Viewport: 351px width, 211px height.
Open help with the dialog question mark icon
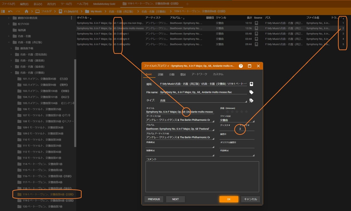pyautogui.click(x=241, y=66)
